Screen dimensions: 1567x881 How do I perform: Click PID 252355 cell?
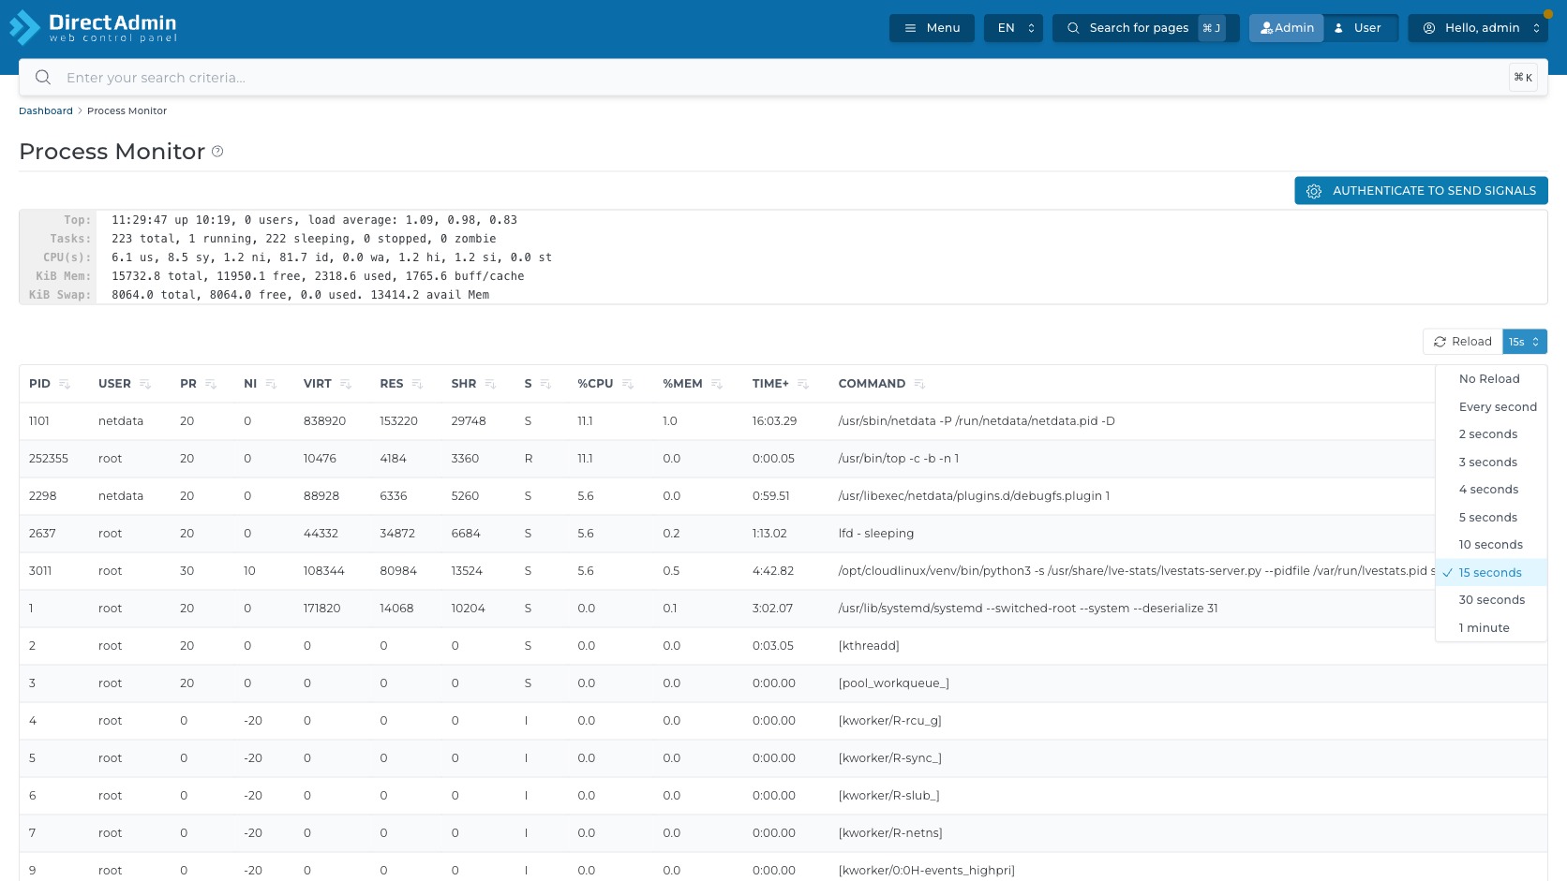(49, 459)
